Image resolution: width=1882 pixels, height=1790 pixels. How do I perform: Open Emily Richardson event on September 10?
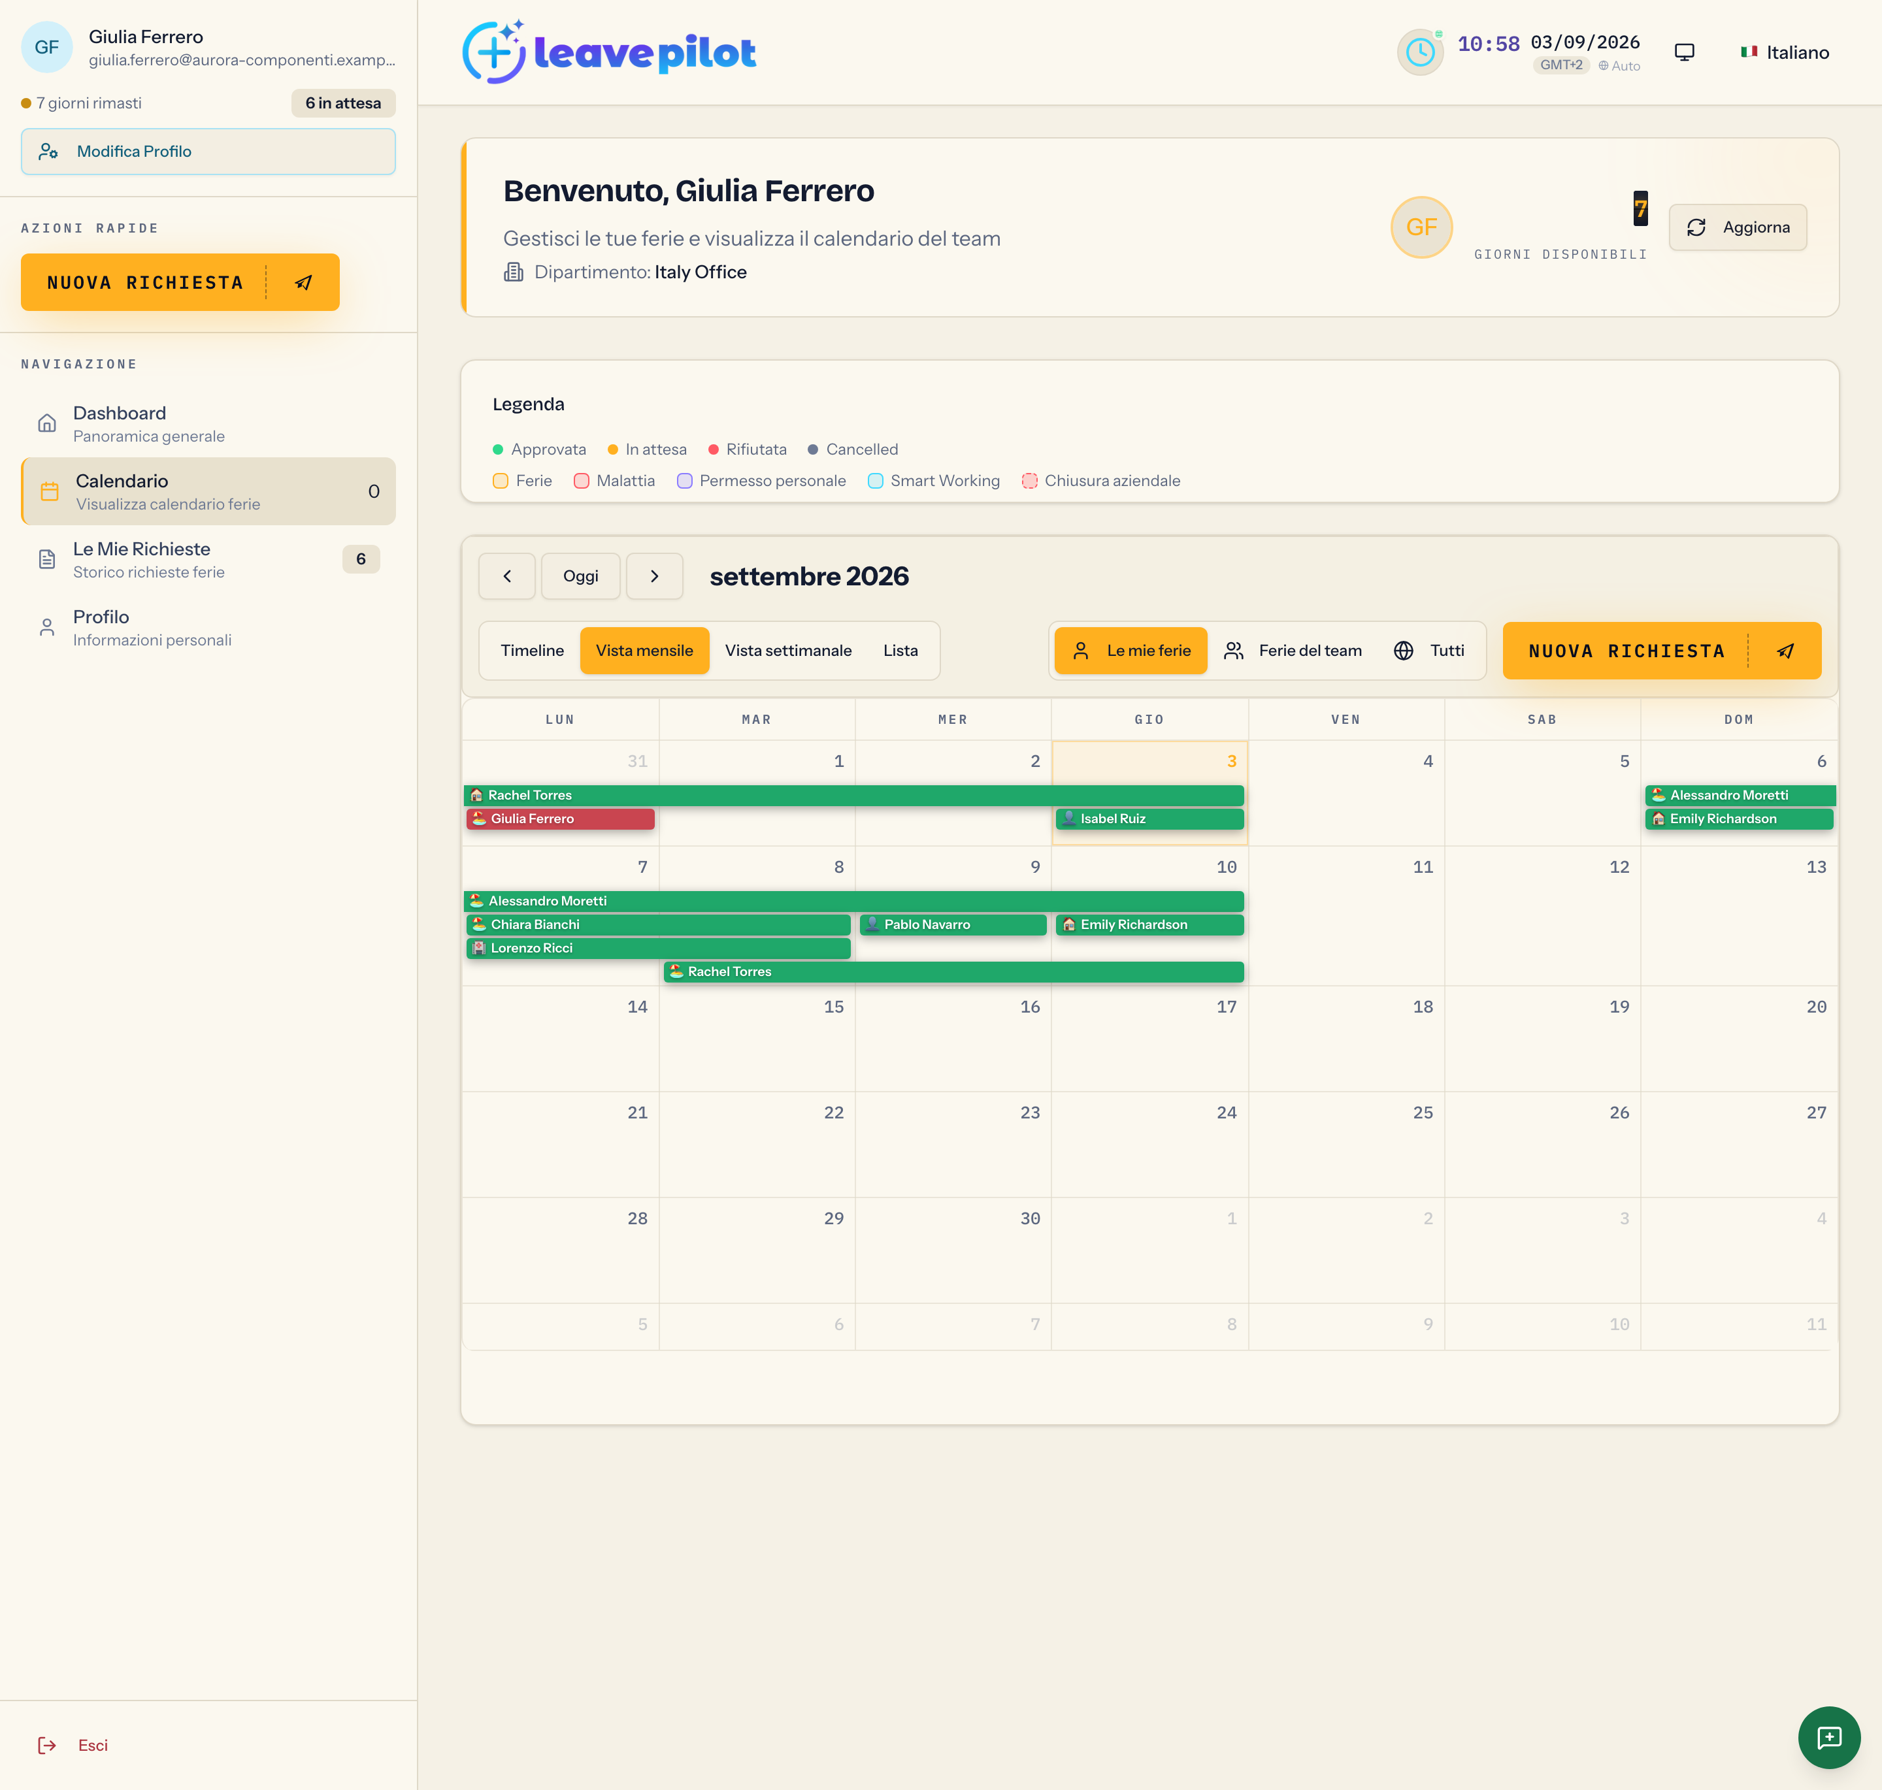(1150, 924)
